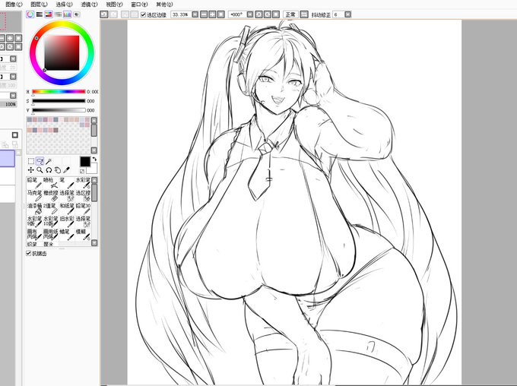This screenshot has width=517, height=386.
Task: Select the rectangular selection tool
Action: [x=30, y=161]
